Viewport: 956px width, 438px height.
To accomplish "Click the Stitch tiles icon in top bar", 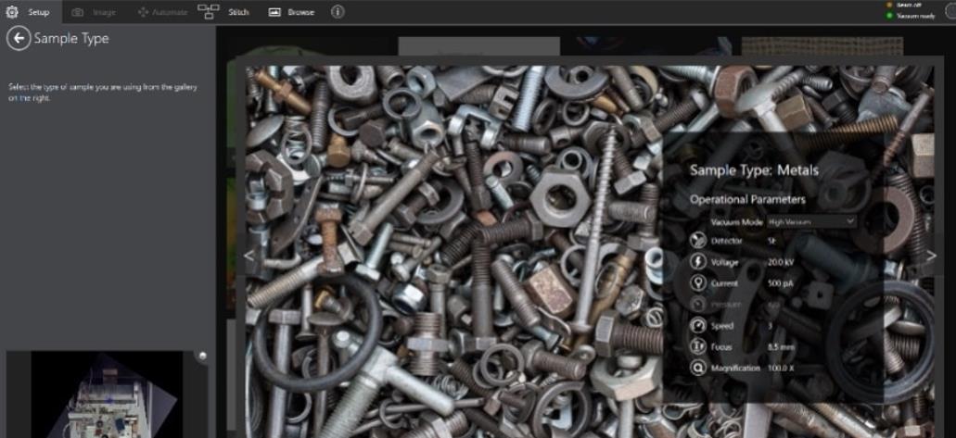I will [x=210, y=12].
